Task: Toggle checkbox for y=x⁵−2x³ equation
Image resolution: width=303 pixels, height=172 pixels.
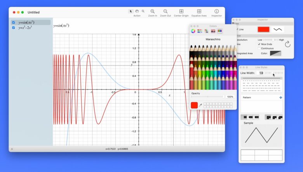Action: pyautogui.click(x=14, y=28)
